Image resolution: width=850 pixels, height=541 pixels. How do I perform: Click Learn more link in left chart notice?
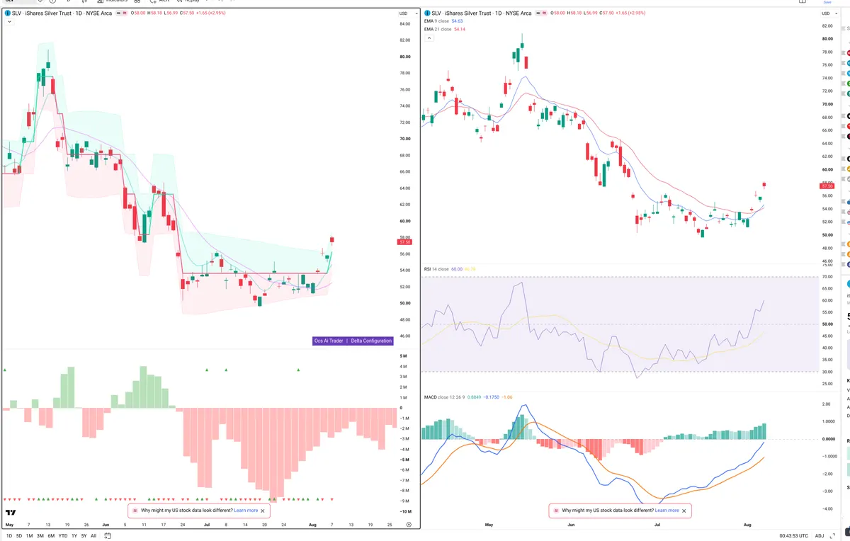(x=246, y=511)
